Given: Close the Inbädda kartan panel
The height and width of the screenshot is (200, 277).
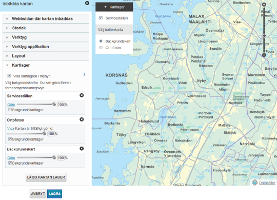Looking at the screenshot, I should [x=87, y=3].
